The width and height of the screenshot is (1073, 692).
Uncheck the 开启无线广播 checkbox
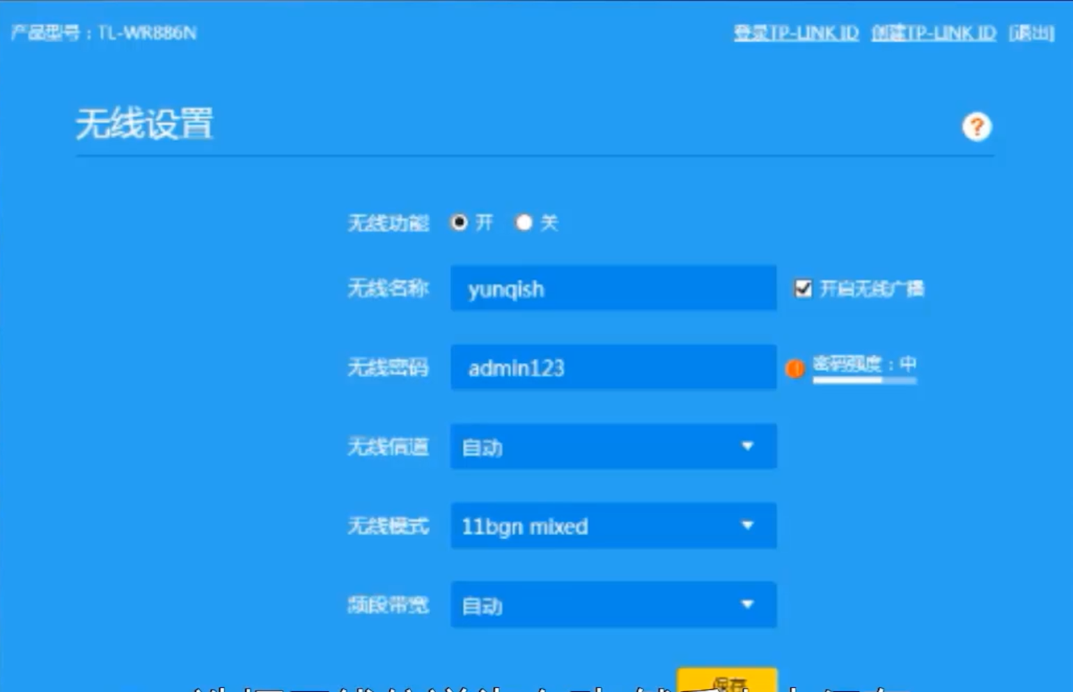pos(803,288)
